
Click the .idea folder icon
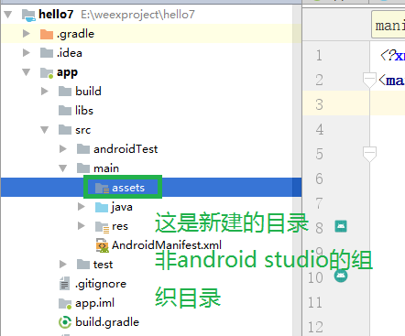(47, 53)
